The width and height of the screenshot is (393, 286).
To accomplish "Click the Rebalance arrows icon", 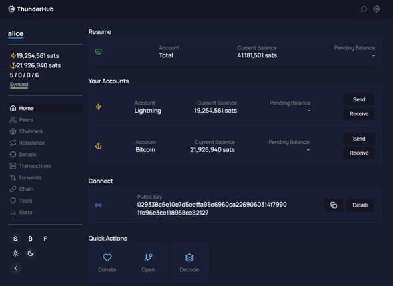I will (x=13, y=143).
